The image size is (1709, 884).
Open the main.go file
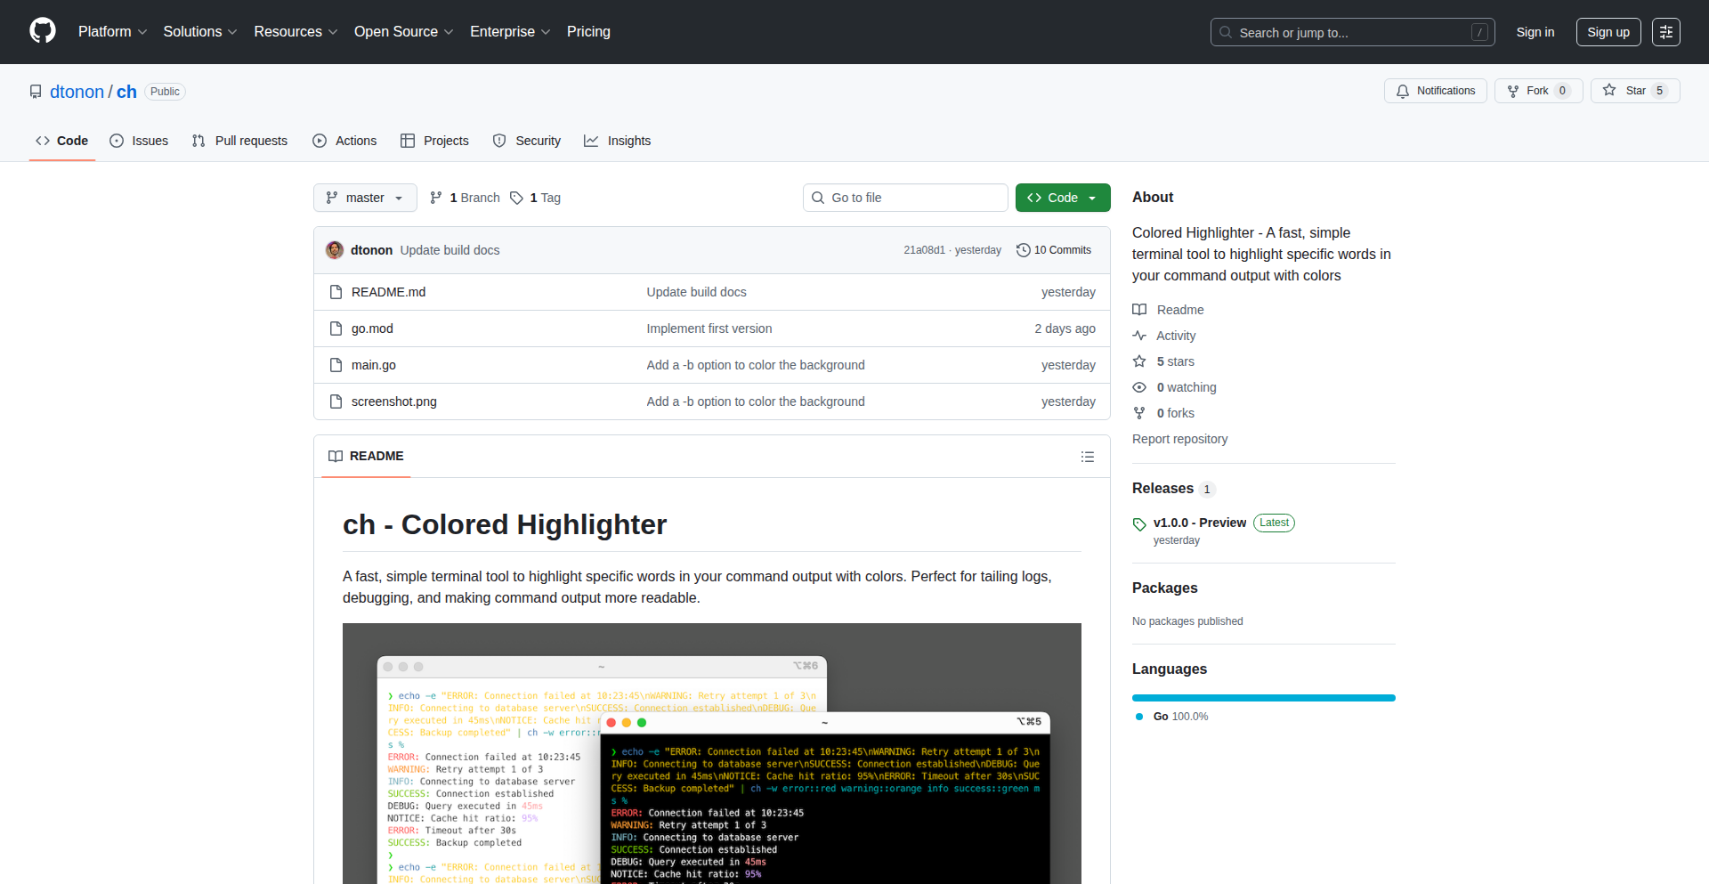(374, 365)
